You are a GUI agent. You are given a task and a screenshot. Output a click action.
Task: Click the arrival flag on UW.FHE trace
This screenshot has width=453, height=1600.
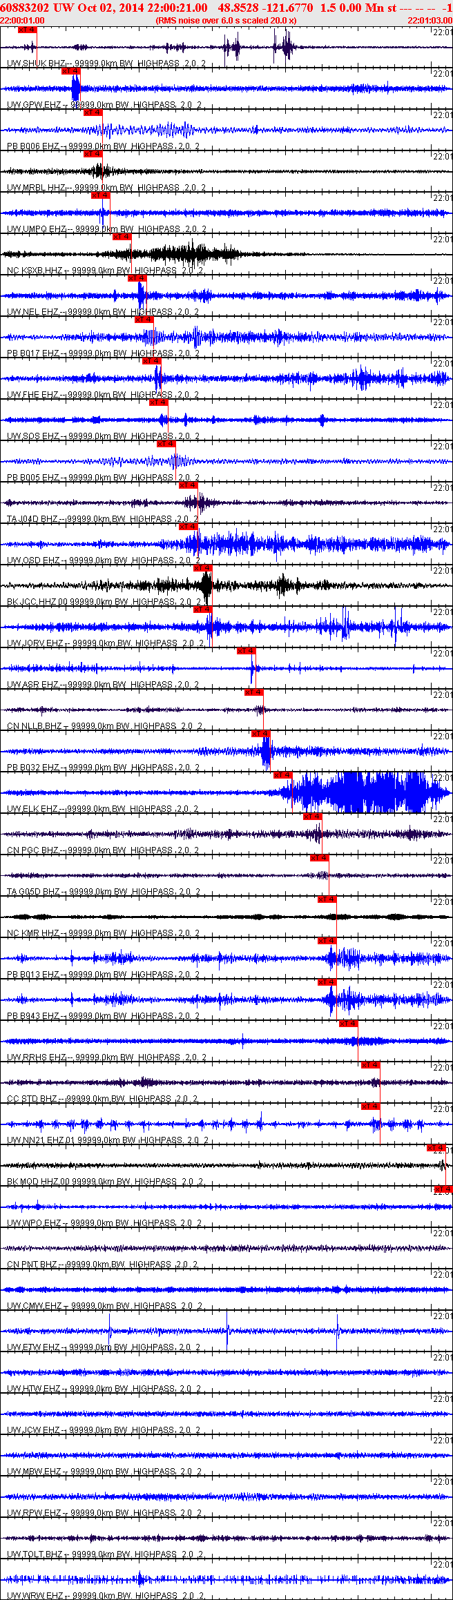pyautogui.click(x=151, y=361)
